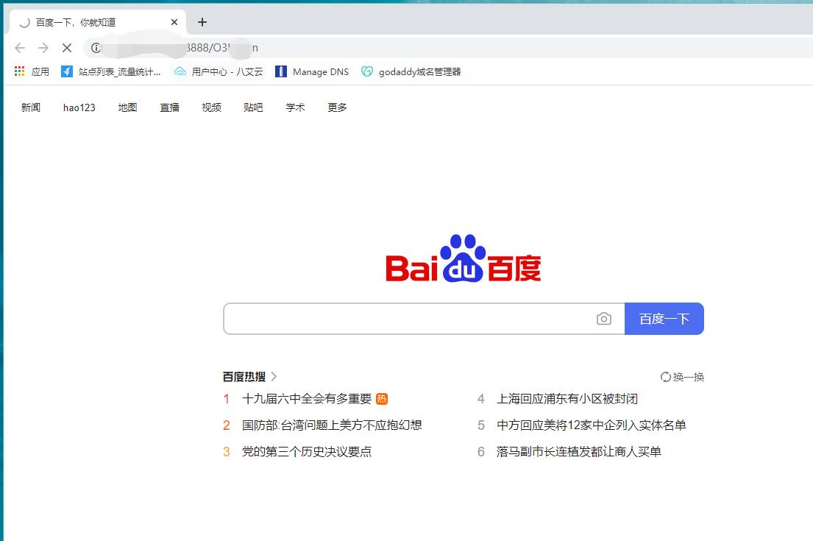Image resolution: width=813 pixels, height=541 pixels.
Task: Click the Baidu logo
Action: (463, 258)
